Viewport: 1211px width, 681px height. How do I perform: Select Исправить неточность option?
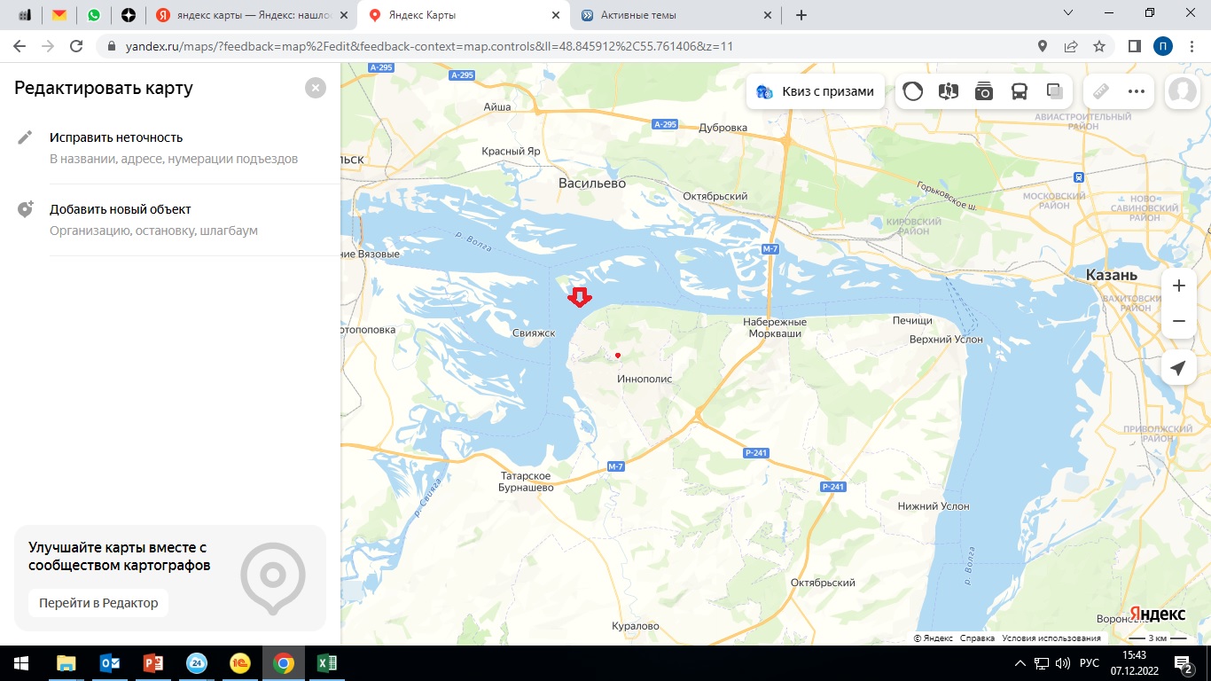click(x=116, y=137)
